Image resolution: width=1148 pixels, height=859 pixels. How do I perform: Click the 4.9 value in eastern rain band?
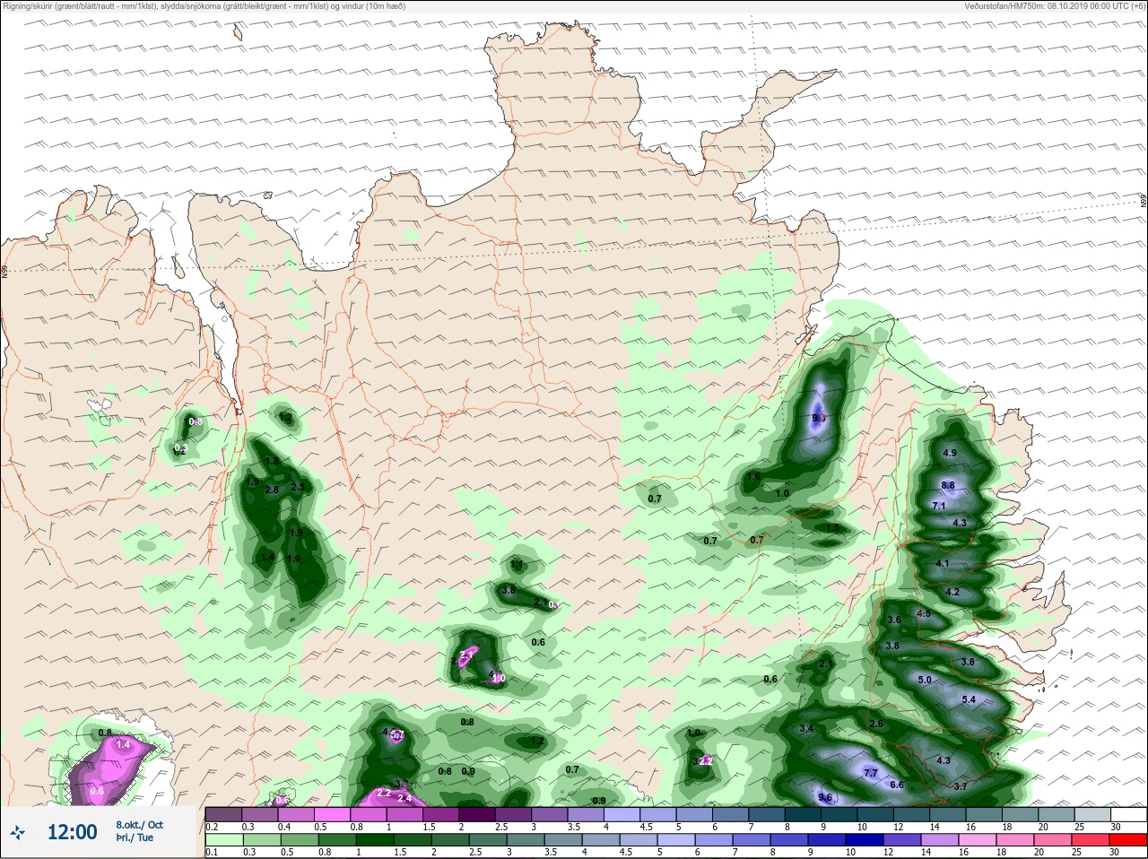tap(950, 453)
